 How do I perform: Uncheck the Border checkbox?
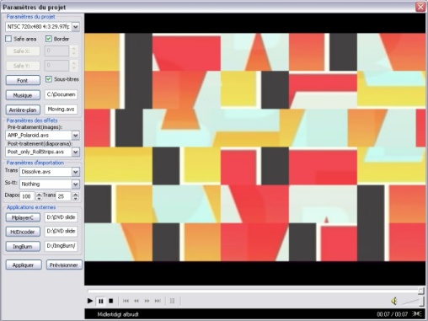49,39
